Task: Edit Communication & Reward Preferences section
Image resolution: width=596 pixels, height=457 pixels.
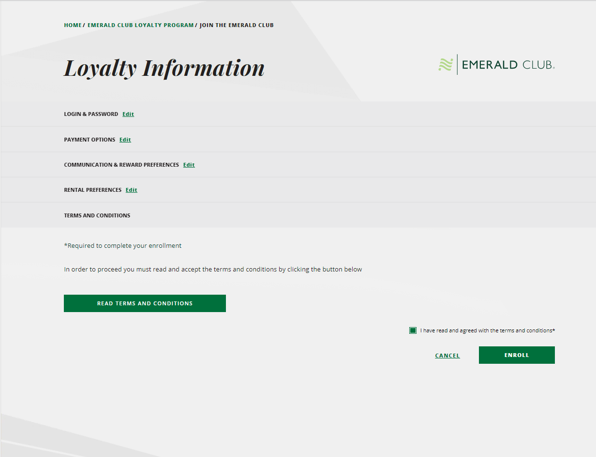Action: point(189,165)
